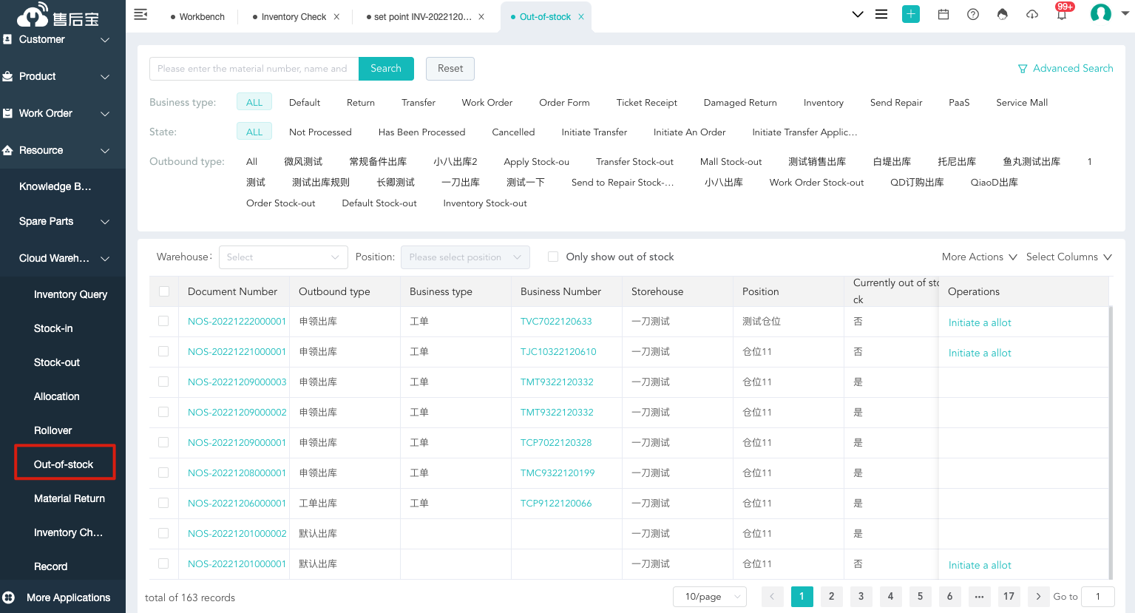Click the Work Order sidebar icon
Screen dimensions: 1135x613
7,113
